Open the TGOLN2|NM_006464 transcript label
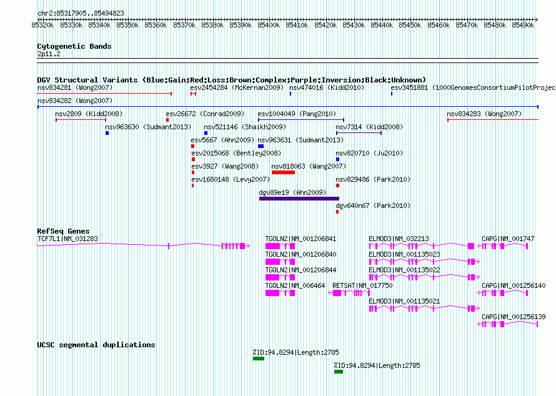This screenshot has width=556, height=396. [295, 285]
